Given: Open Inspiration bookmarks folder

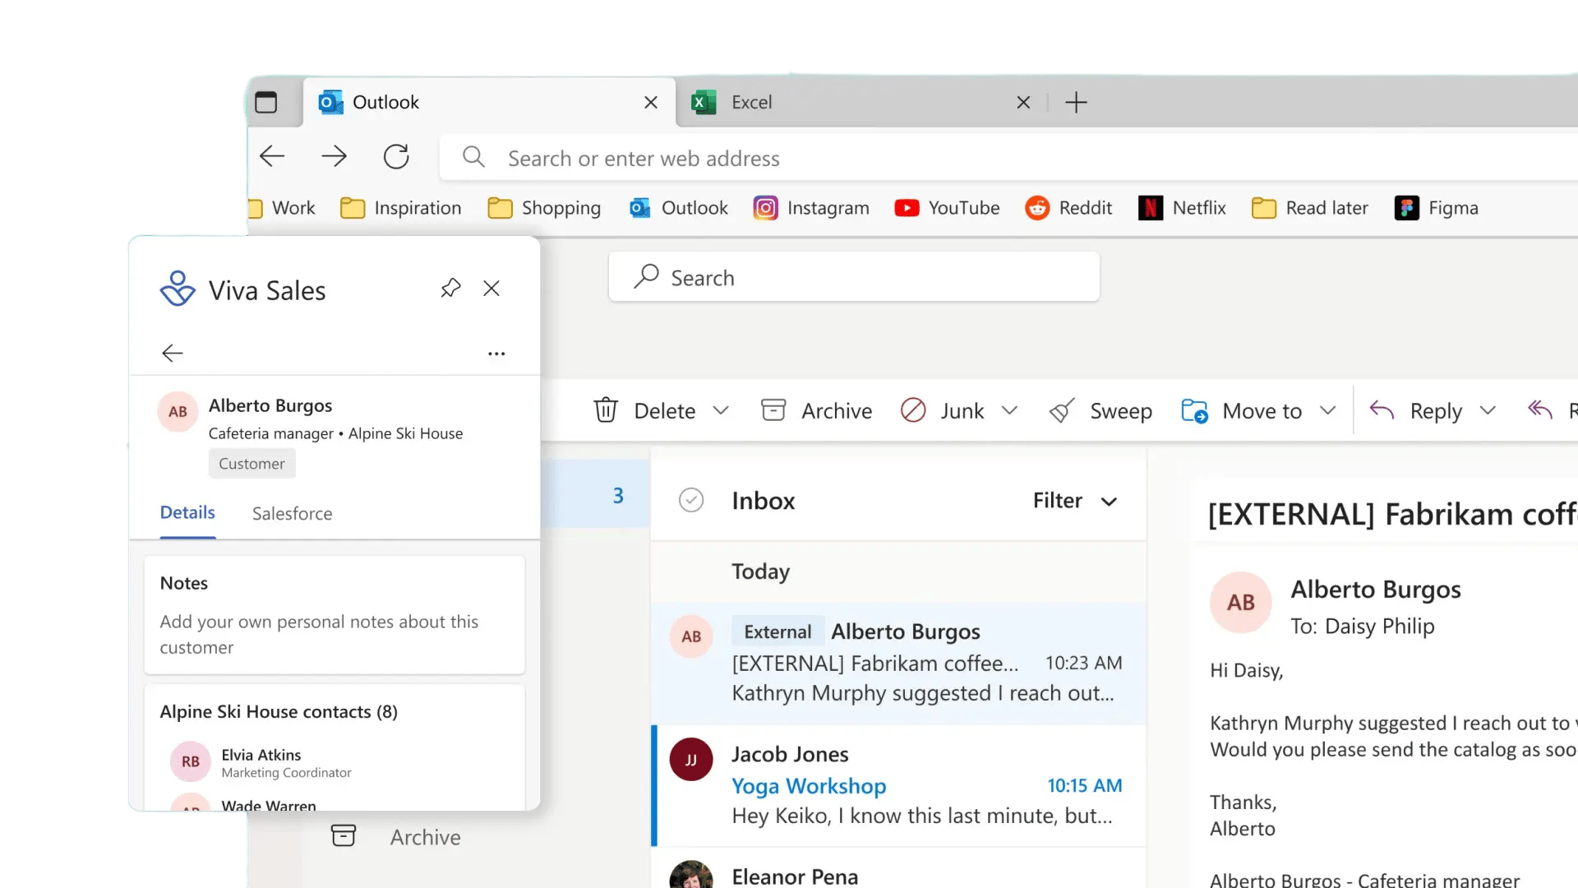Looking at the screenshot, I should (401, 208).
